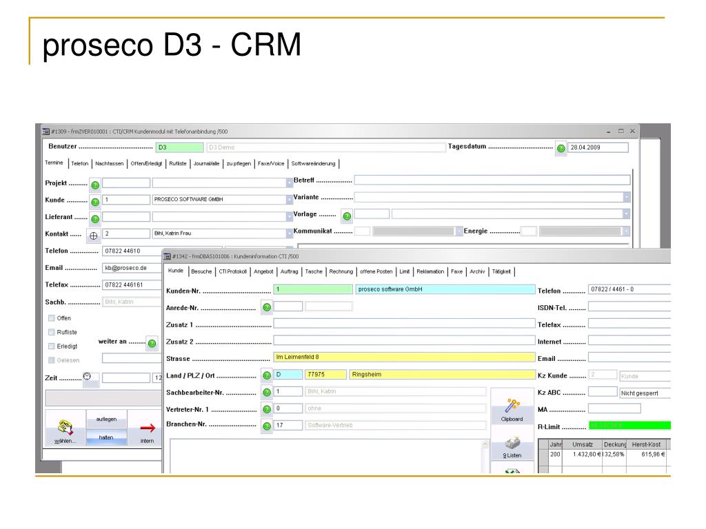This screenshot has width=706, height=529.
Task: Open the Nachfassen tab
Action: tap(110, 164)
